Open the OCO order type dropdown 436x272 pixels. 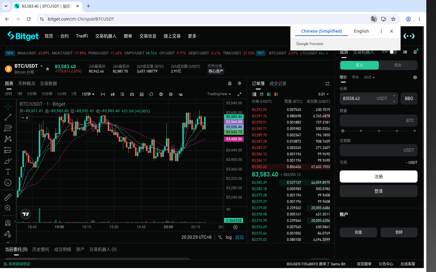pyautogui.click(x=369, y=77)
